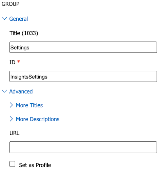The height and width of the screenshot is (174, 164).
Task: Expand the More Titles chevron arrow
Action: point(11,105)
